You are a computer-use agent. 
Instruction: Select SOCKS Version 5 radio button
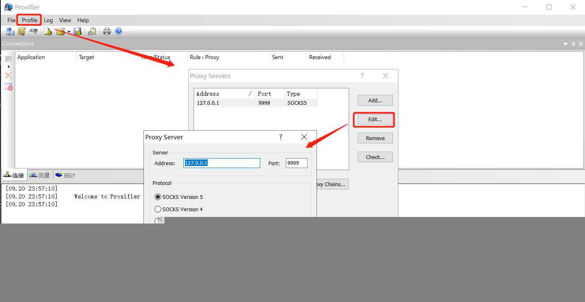point(158,197)
